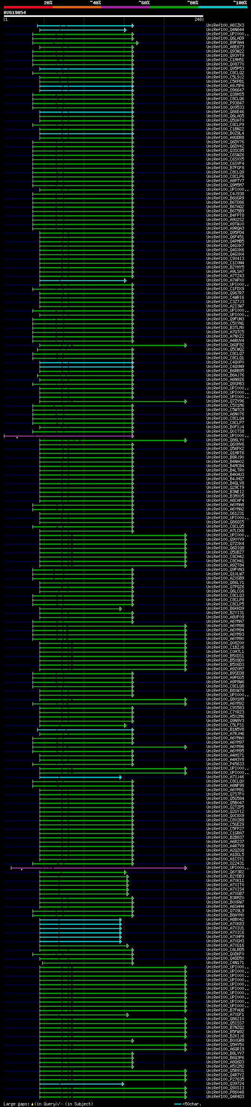Click the cyan alignment bar for C4Q0P0
Image resolution: width=251 pixels, height=1107 pixels.
[86, 362]
